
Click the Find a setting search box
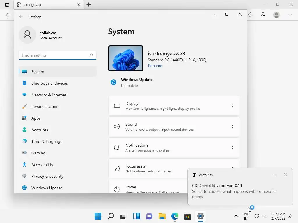(58, 55)
